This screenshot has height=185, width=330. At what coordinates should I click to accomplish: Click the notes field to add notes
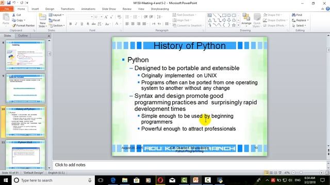coord(189,165)
